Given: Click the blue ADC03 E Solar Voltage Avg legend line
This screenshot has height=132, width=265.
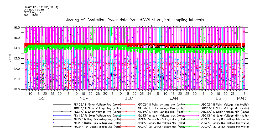Looking at the screenshot, I should [x=62, y=108].
